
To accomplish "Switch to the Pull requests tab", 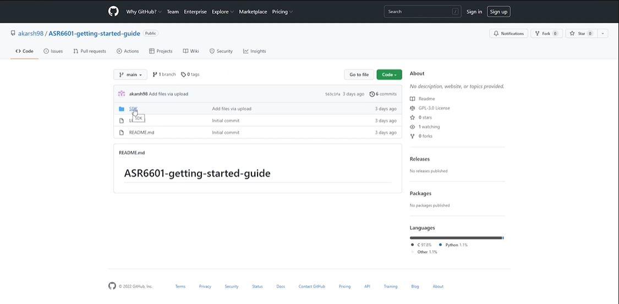I will 90,51.
